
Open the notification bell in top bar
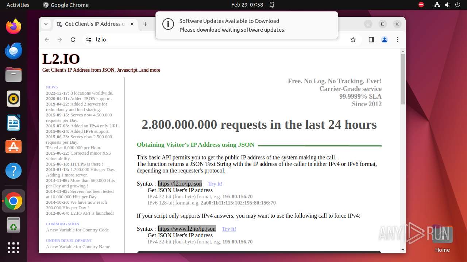point(272,5)
